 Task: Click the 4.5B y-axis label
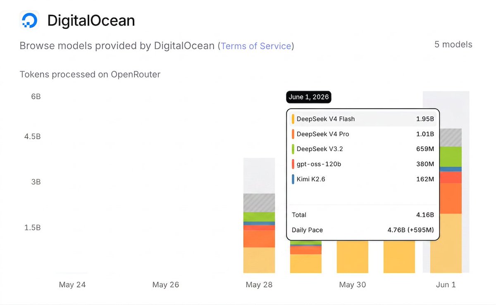pos(33,137)
